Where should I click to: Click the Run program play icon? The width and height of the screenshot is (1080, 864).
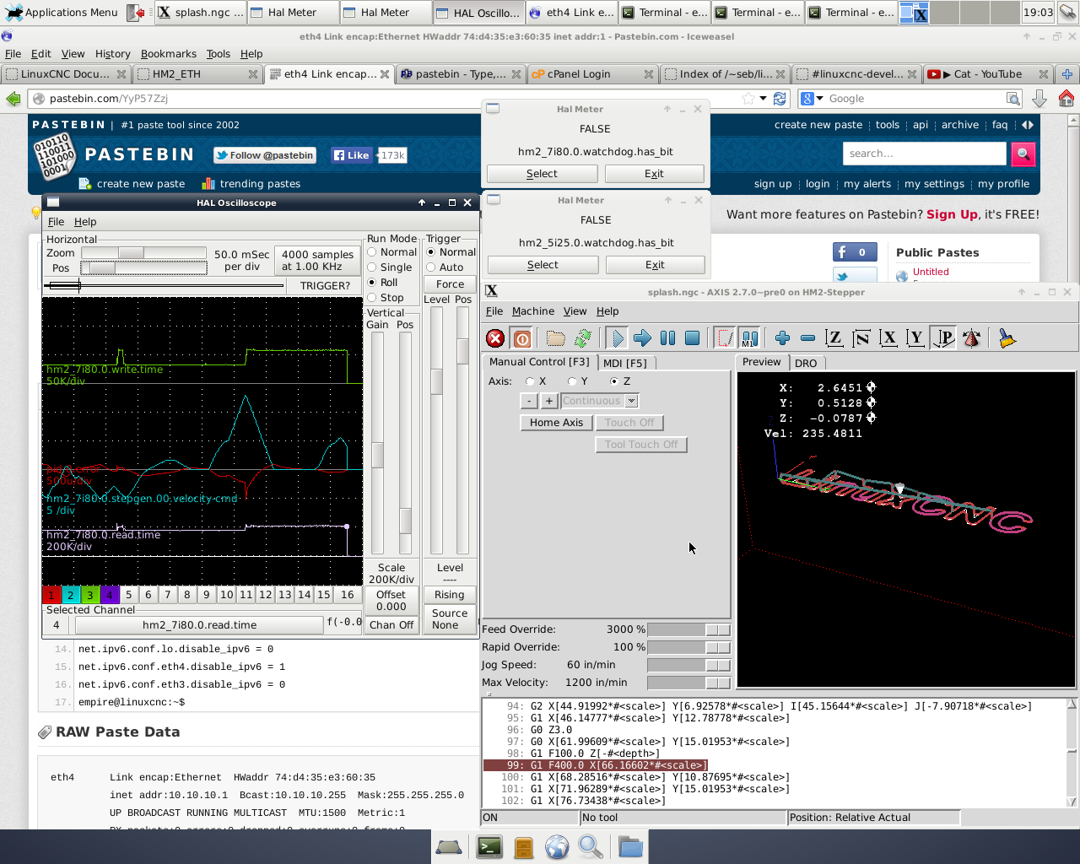click(618, 338)
